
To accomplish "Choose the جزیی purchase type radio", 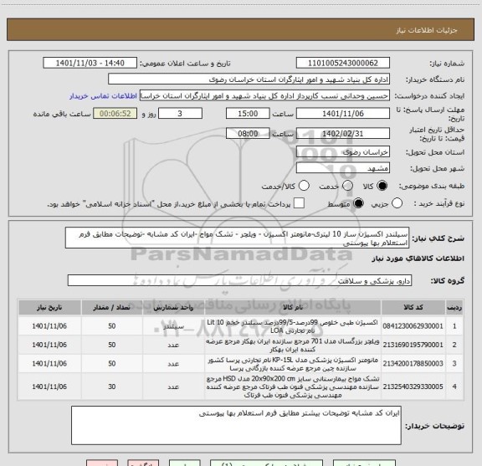I will [397, 203].
